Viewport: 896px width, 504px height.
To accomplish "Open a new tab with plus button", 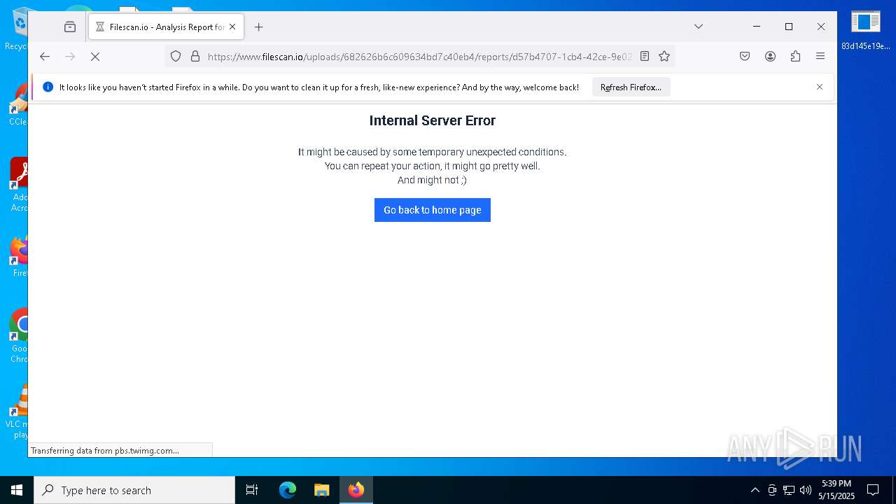I will click(x=259, y=27).
